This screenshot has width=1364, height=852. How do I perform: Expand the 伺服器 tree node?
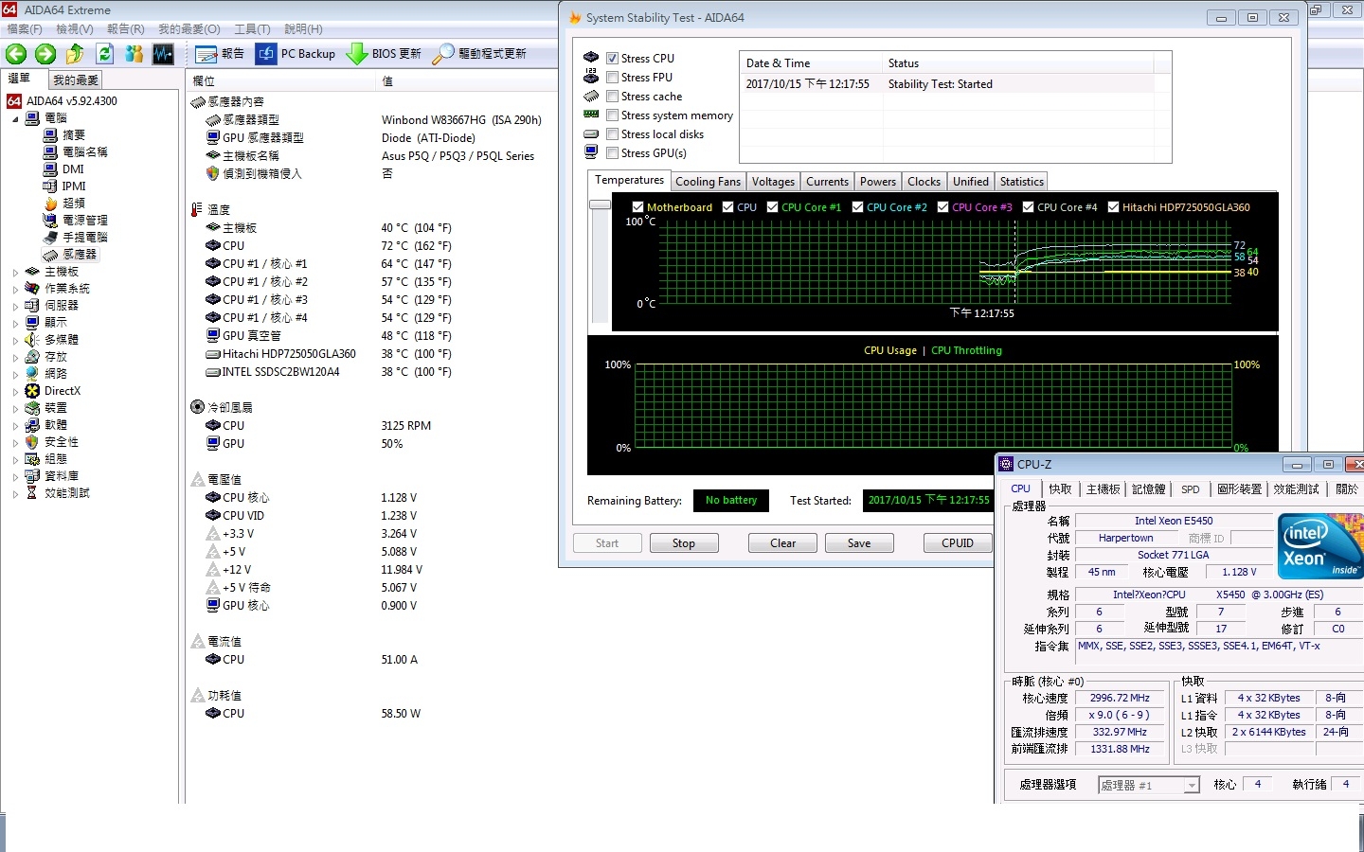click(x=15, y=307)
